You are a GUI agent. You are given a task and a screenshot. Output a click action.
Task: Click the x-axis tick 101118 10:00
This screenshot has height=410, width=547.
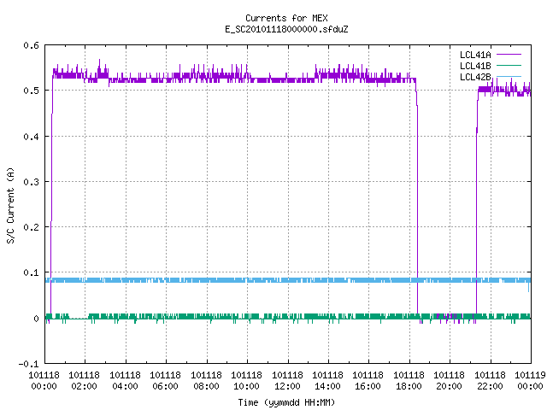coord(246,380)
